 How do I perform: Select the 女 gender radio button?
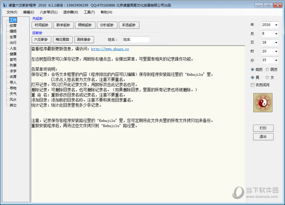click(x=268, y=77)
